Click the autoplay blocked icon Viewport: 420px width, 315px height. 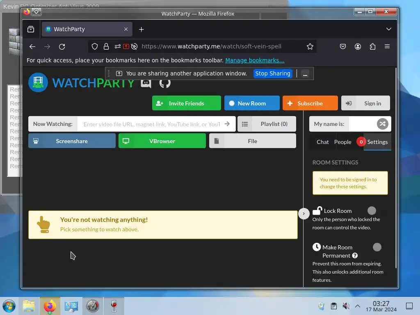pos(135,46)
